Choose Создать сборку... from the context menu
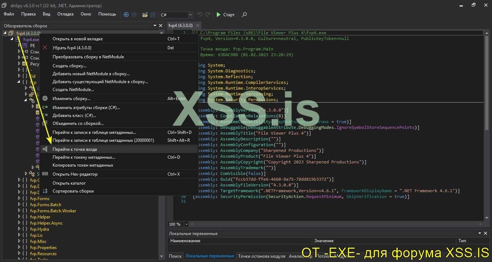 (x=119, y=66)
